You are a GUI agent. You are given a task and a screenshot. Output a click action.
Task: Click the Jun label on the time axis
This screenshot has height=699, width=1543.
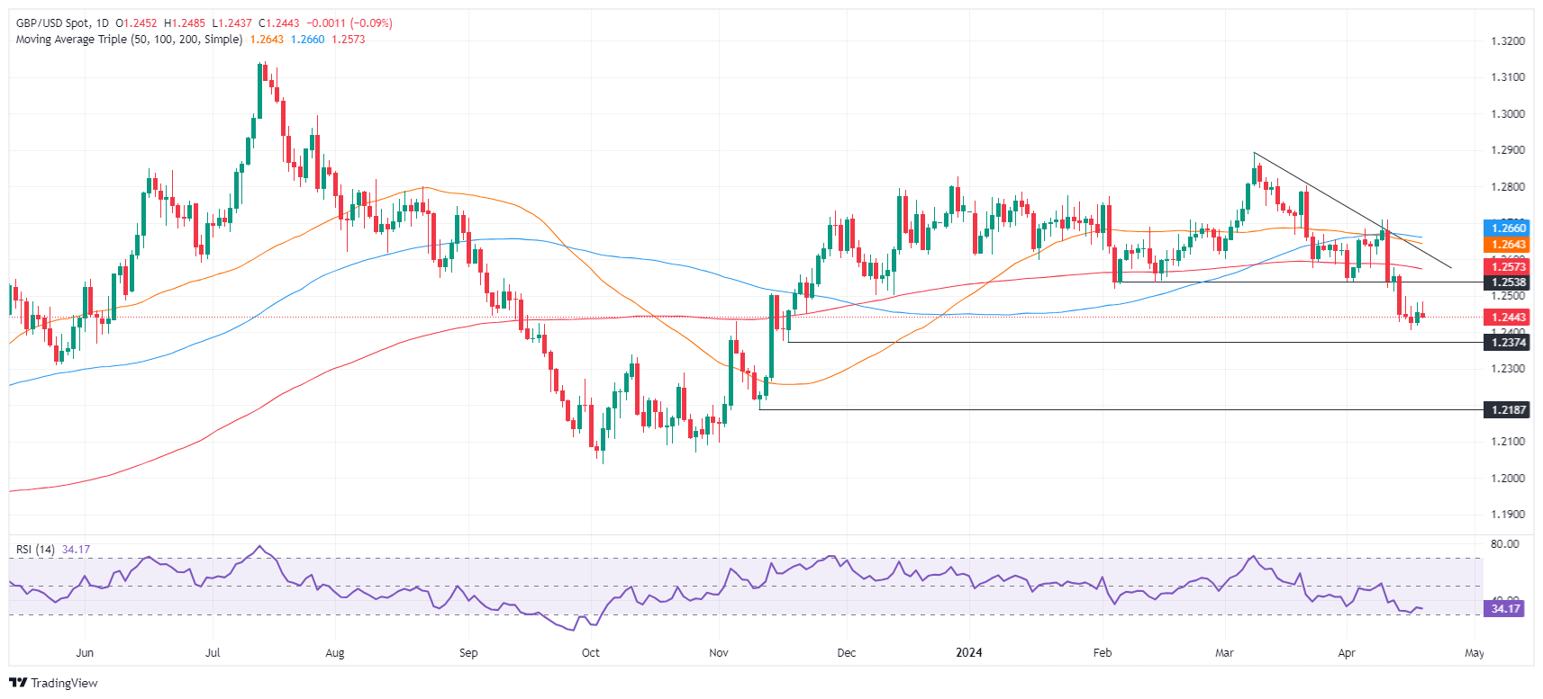pyautogui.click(x=85, y=653)
